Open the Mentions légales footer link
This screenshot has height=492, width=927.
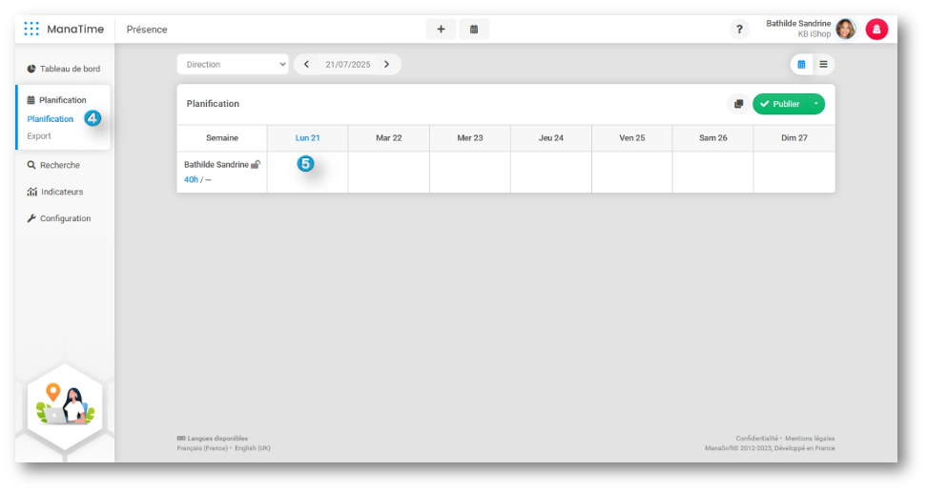[810, 439]
